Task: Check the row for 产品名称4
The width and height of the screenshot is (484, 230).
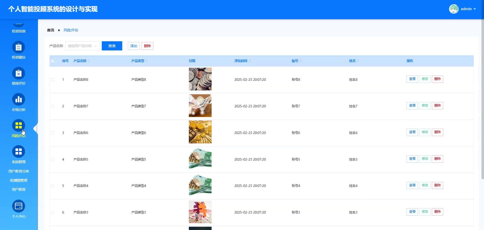Action: click(x=52, y=186)
